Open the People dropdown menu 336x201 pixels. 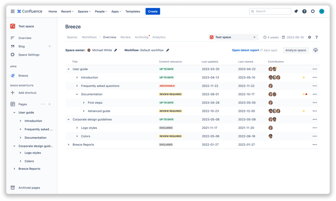point(101,11)
